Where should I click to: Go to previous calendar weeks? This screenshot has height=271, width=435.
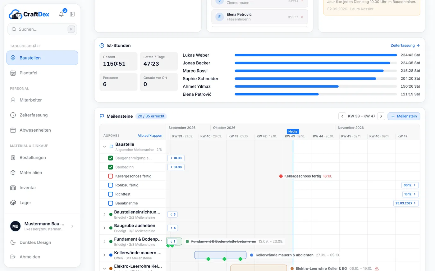pos(342,116)
